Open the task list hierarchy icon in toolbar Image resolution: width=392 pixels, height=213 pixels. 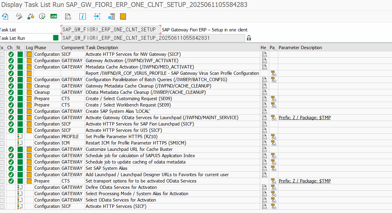(30, 17)
